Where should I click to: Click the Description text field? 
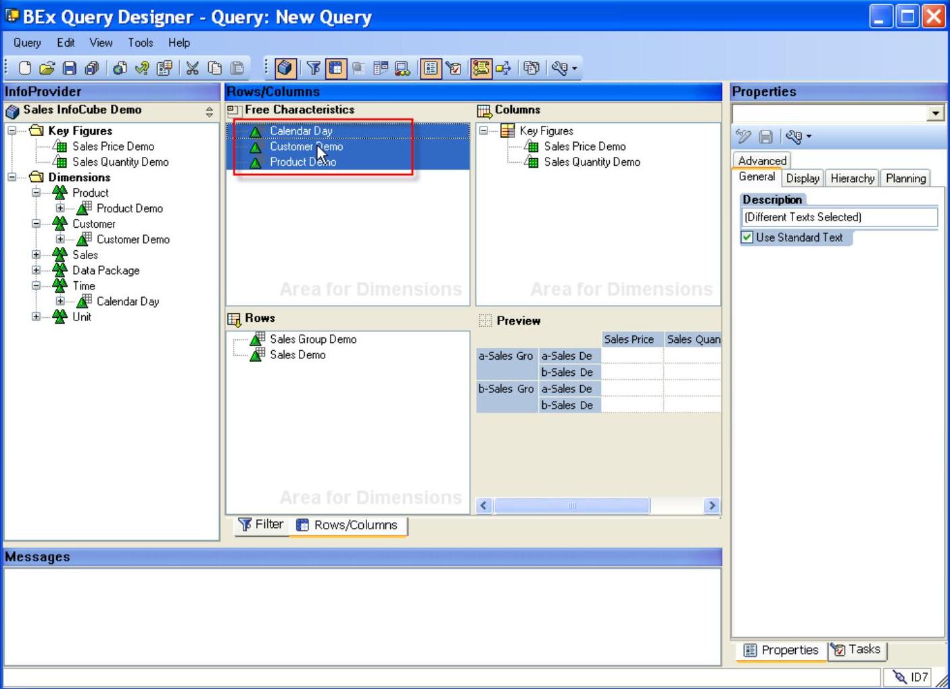838,217
